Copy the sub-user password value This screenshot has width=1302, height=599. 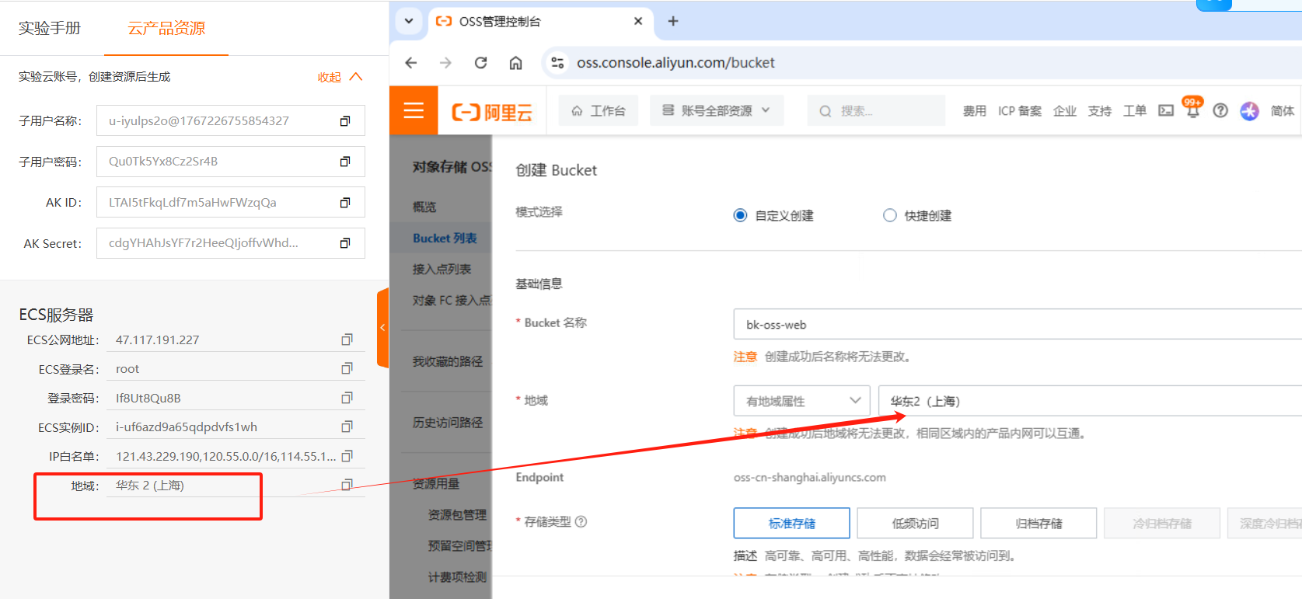[345, 162]
